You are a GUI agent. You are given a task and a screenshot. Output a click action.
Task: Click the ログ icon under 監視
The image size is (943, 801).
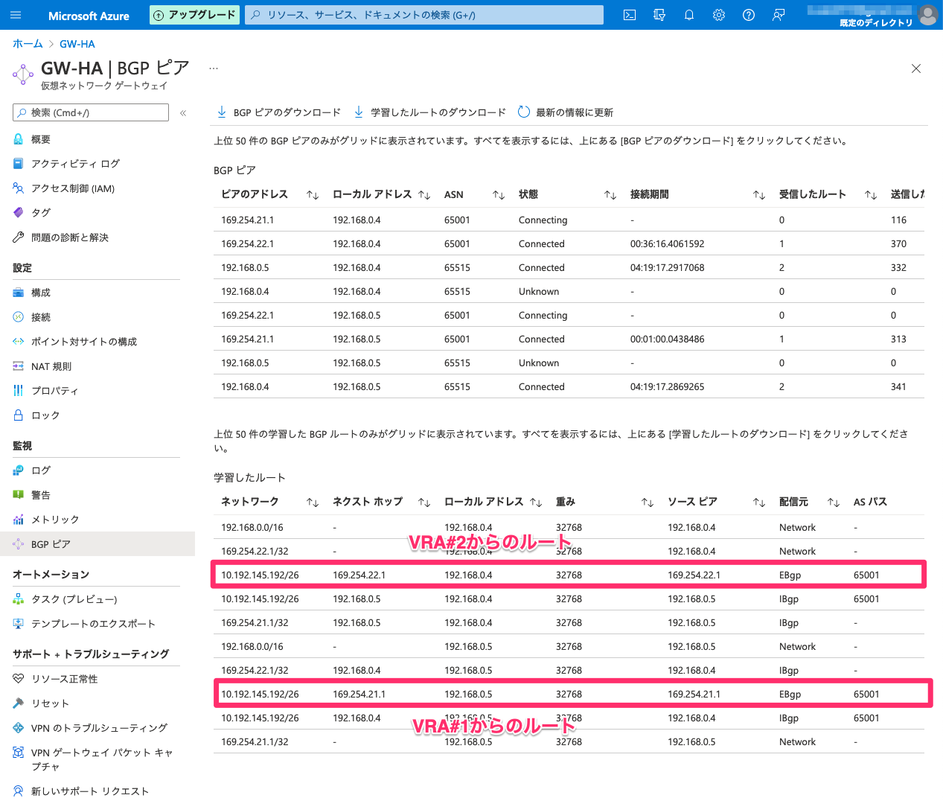coord(19,470)
